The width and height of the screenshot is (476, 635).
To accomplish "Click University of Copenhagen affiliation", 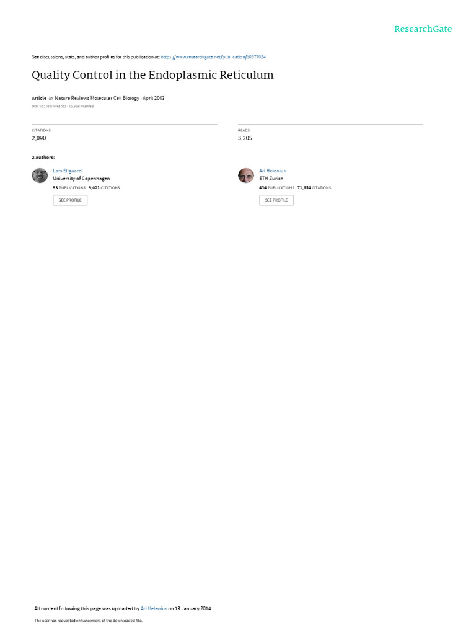I will (x=81, y=179).
